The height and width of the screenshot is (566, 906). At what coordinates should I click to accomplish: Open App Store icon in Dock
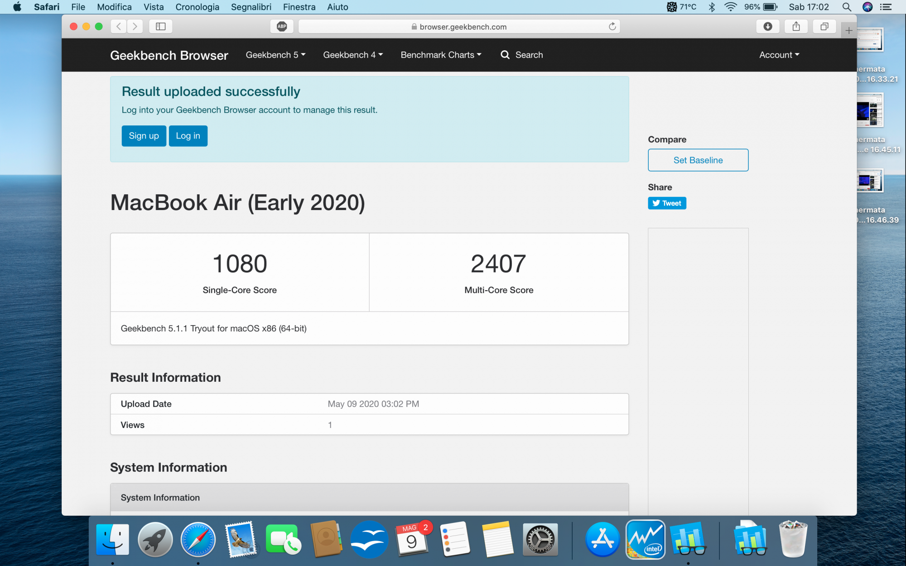pos(602,539)
